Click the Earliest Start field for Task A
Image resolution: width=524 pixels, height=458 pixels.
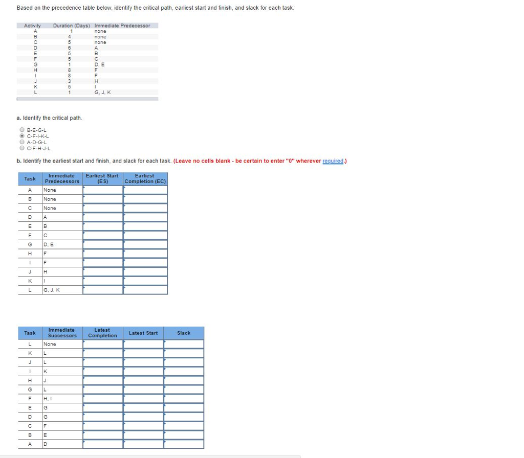[102, 190]
